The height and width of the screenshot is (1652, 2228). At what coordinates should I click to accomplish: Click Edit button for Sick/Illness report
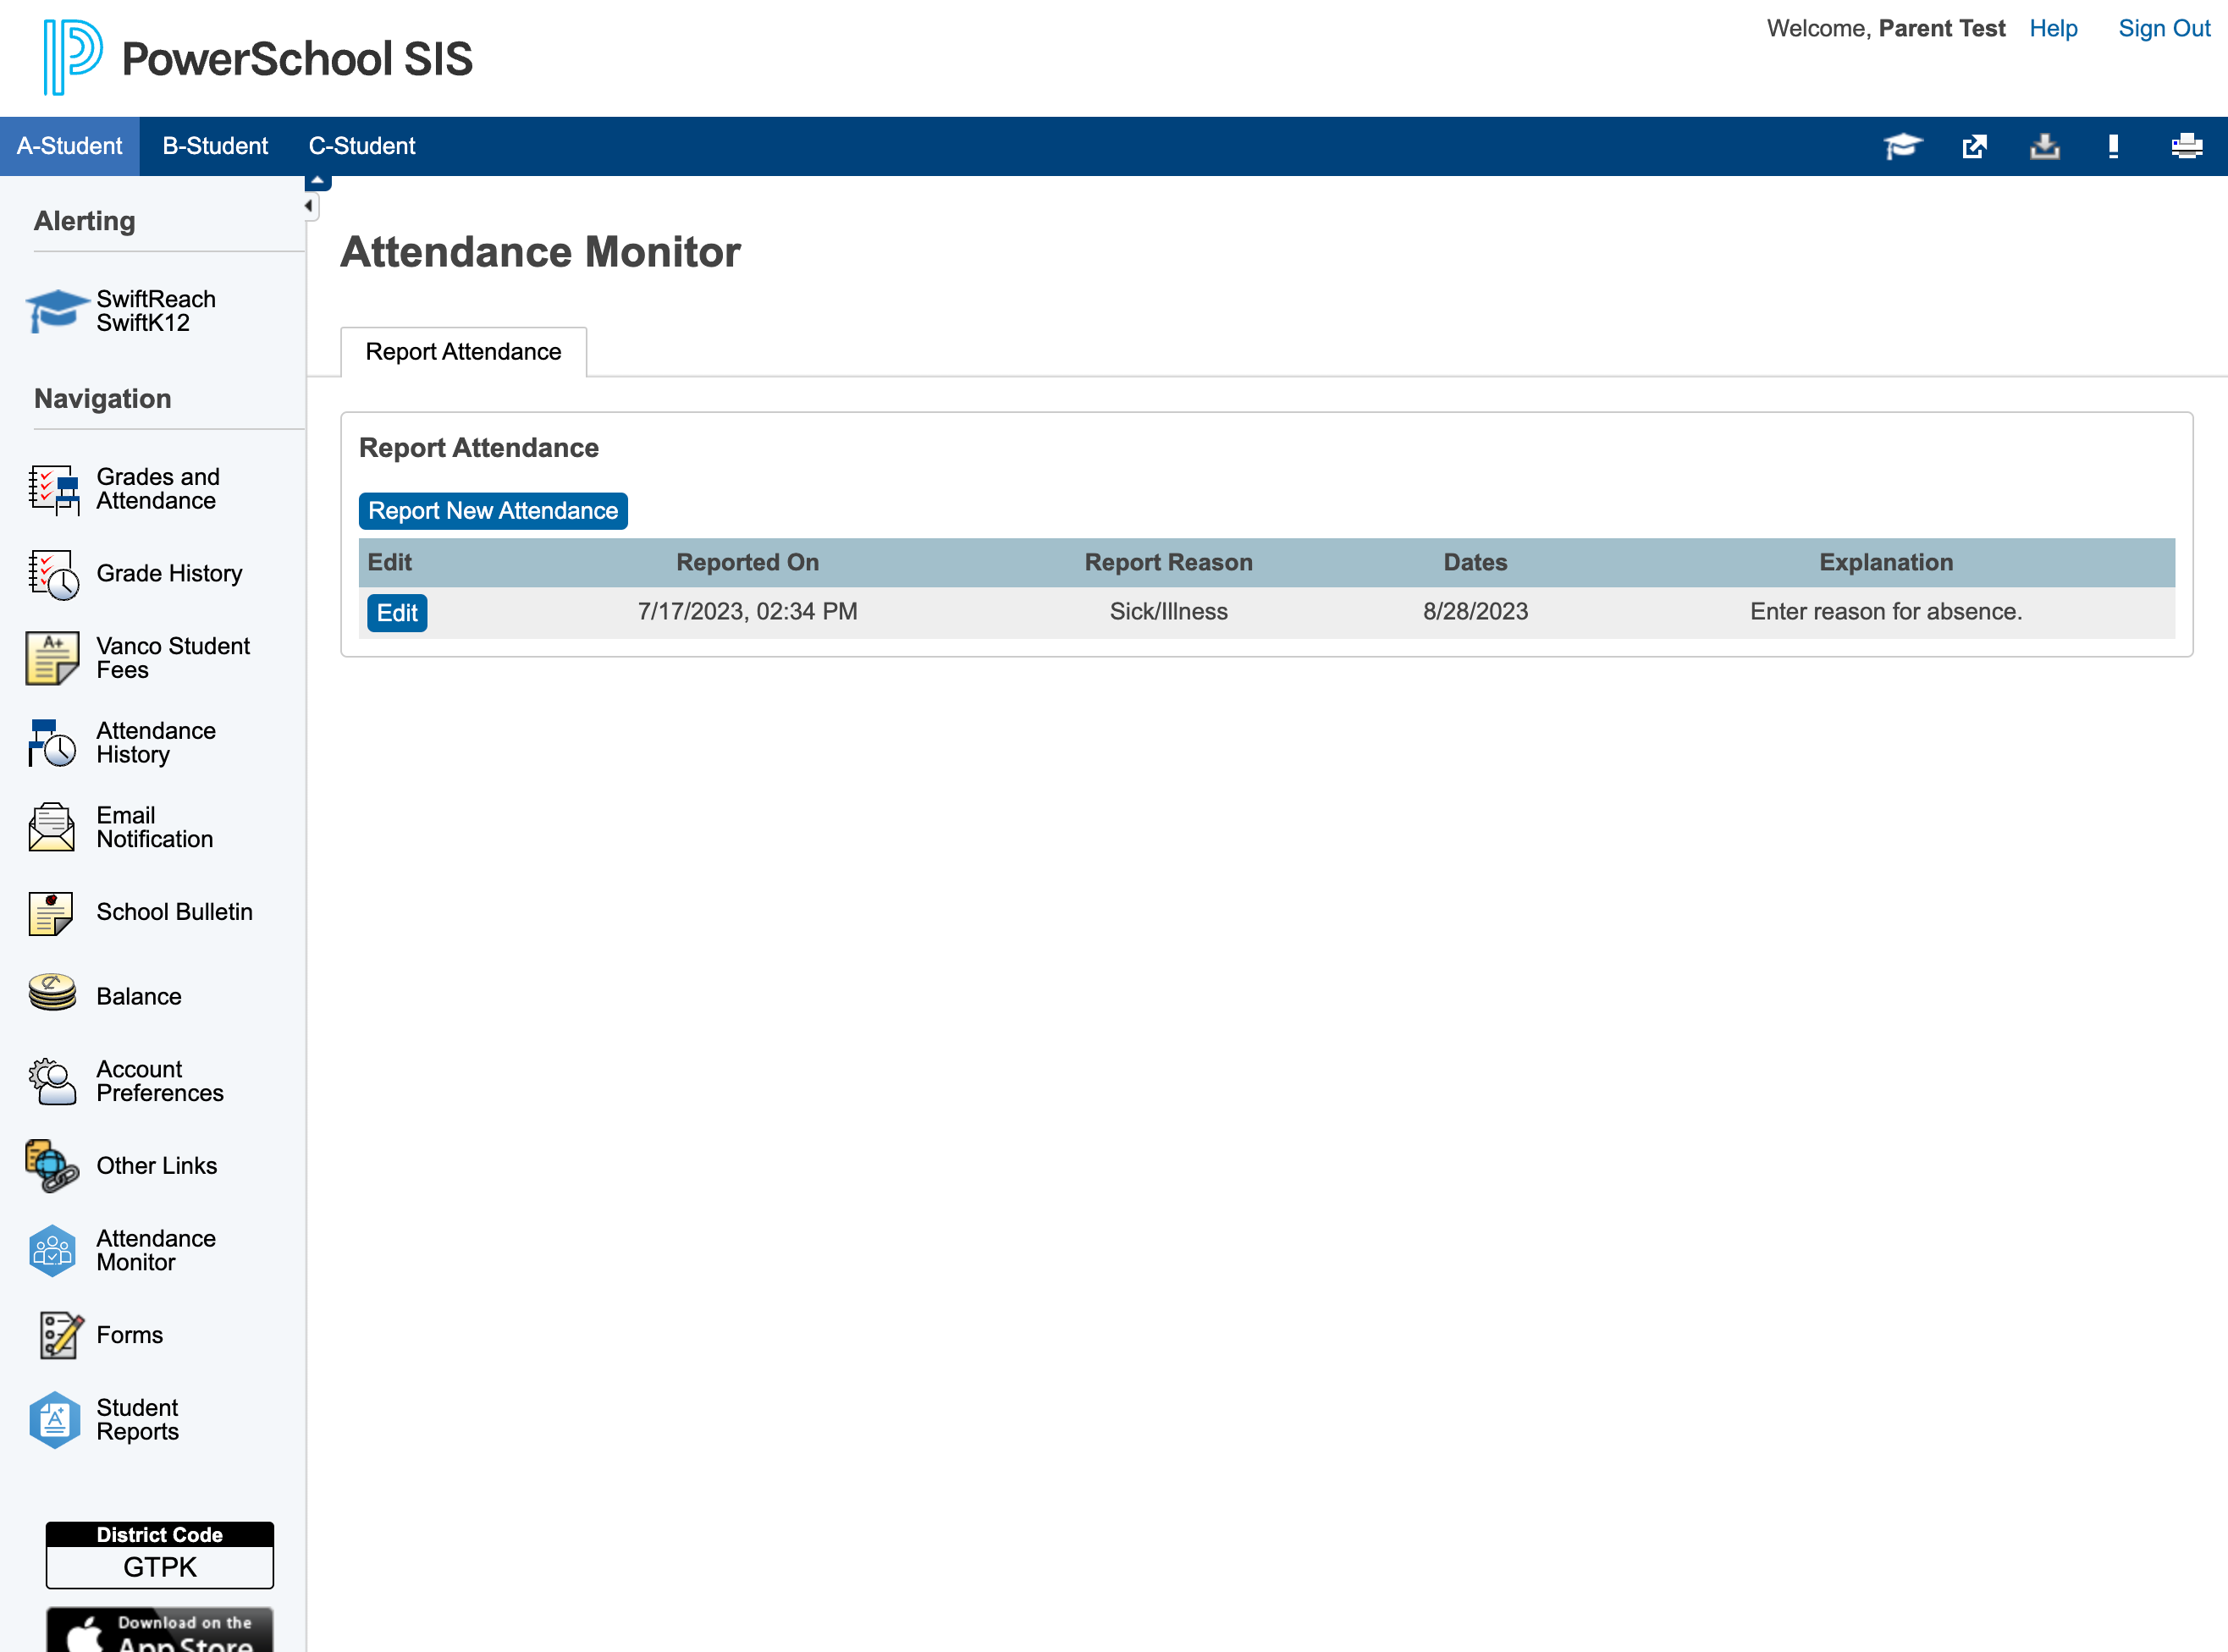(x=397, y=613)
